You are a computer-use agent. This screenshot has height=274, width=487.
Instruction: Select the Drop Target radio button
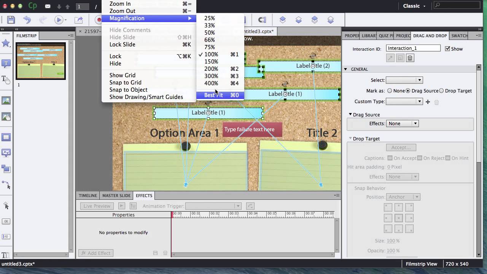(x=441, y=91)
